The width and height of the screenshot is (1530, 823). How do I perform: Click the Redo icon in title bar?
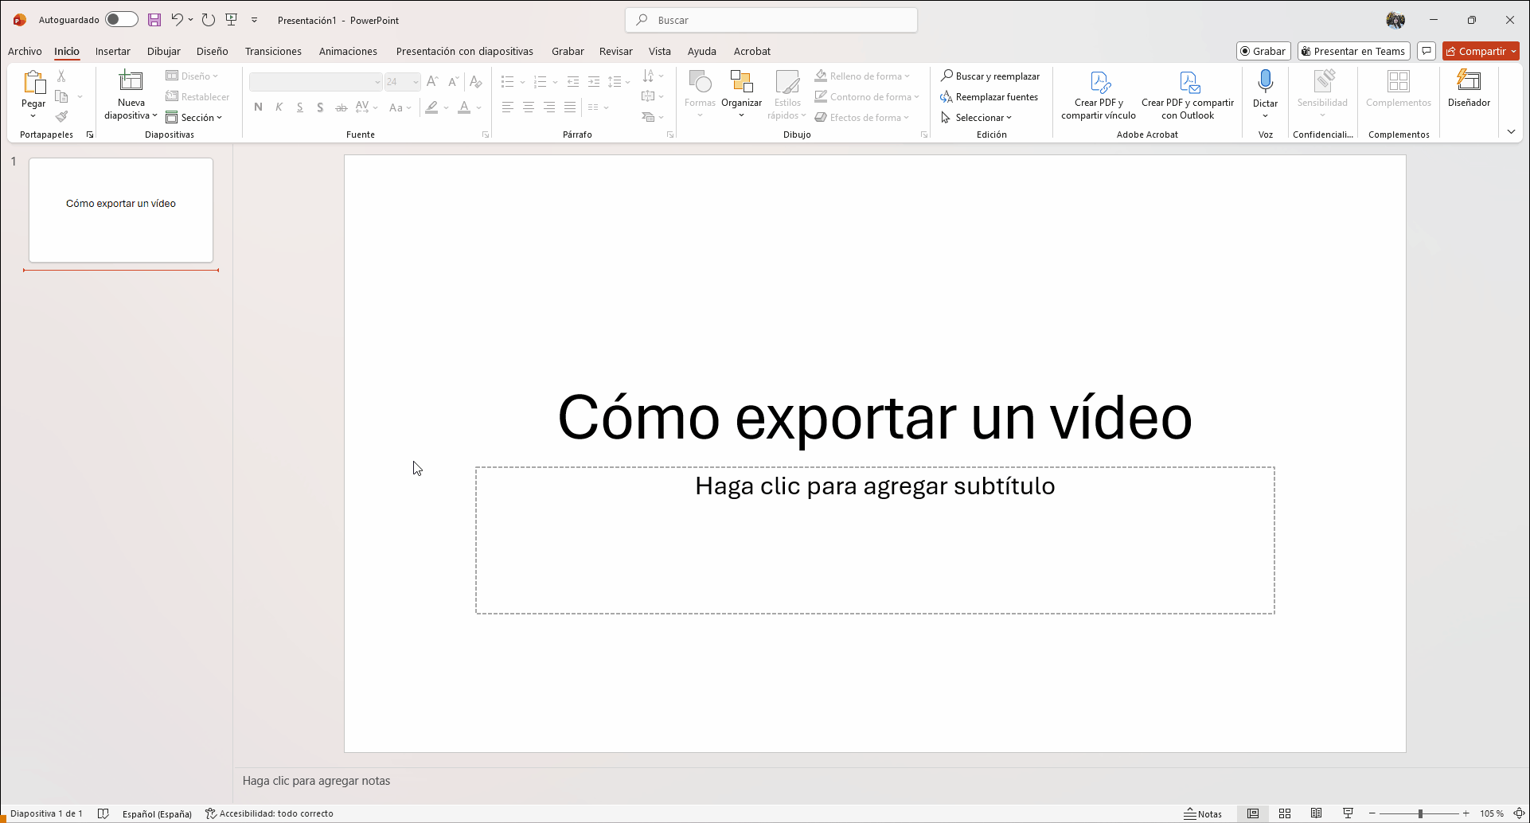pyautogui.click(x=209, y=20)
